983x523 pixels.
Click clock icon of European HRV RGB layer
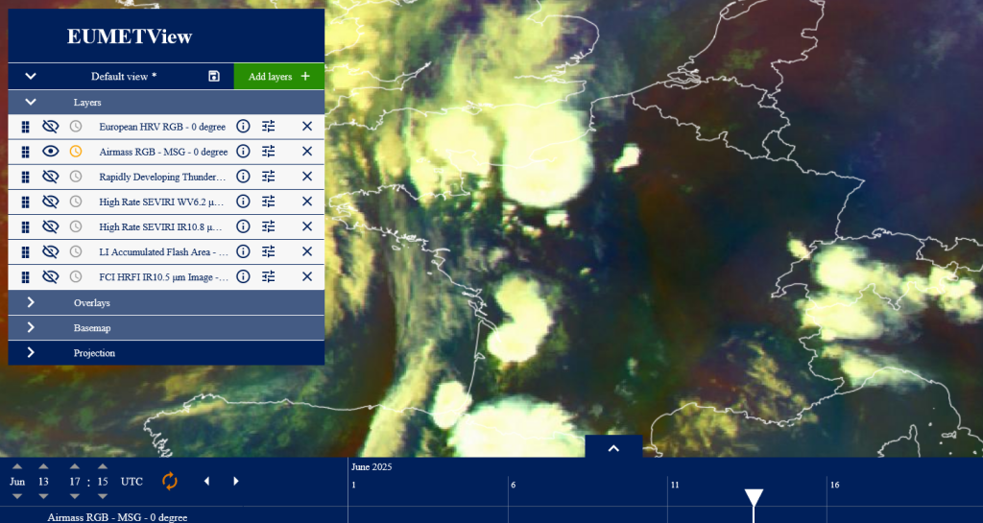76,127
